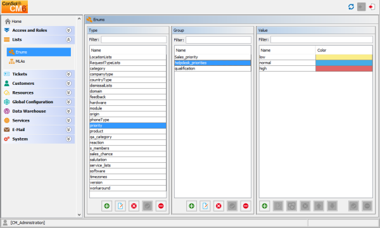Click the Home icon in navigation
The image size is (380, 228).
point(8,22)
